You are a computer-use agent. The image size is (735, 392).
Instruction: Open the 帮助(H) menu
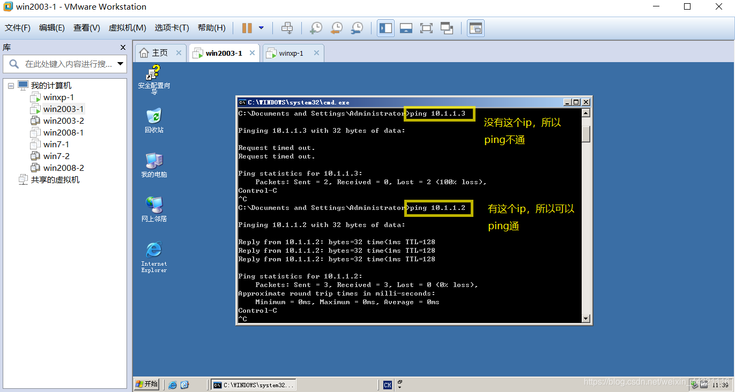[212, 28]
